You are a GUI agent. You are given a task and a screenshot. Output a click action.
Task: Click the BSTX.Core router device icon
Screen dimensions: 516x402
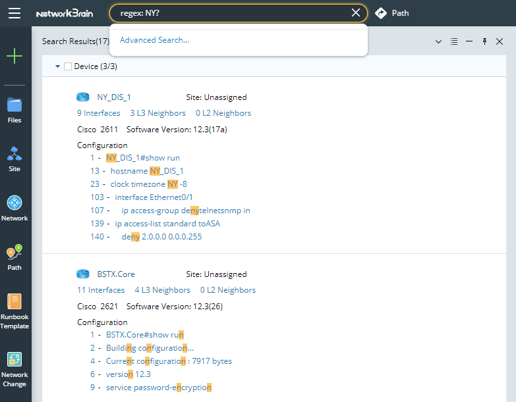point(83,274)
